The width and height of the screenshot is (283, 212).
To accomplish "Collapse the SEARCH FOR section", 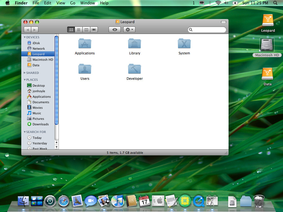I will (25, 132).
